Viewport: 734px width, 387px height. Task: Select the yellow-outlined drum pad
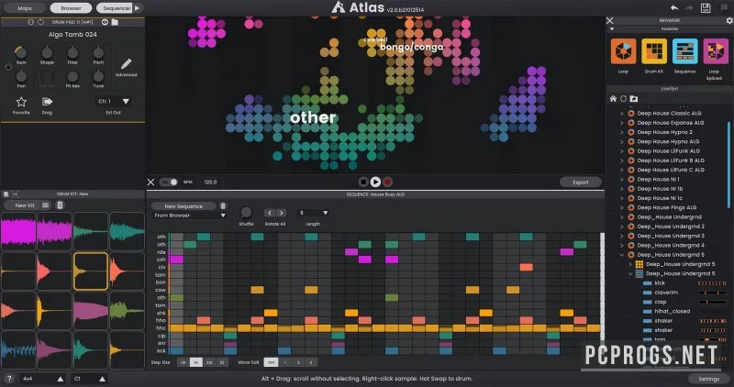[91, 271]
